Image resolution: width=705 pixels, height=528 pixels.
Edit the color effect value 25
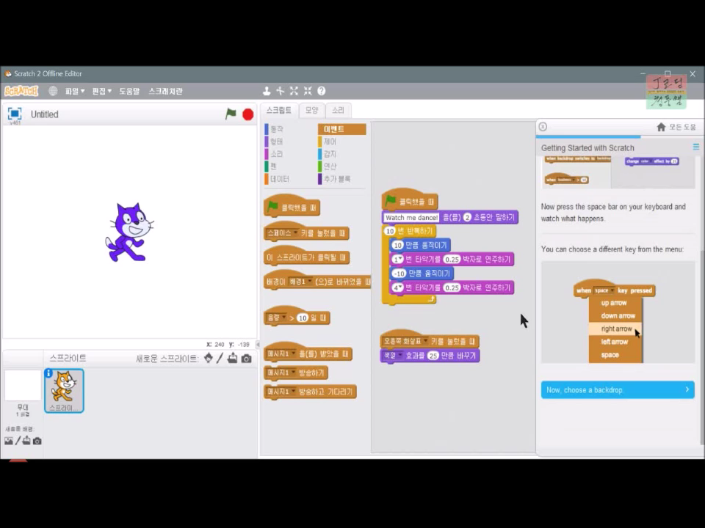[433, 356]
